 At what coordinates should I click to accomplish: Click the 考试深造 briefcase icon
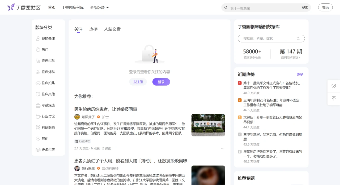[38, 105]
